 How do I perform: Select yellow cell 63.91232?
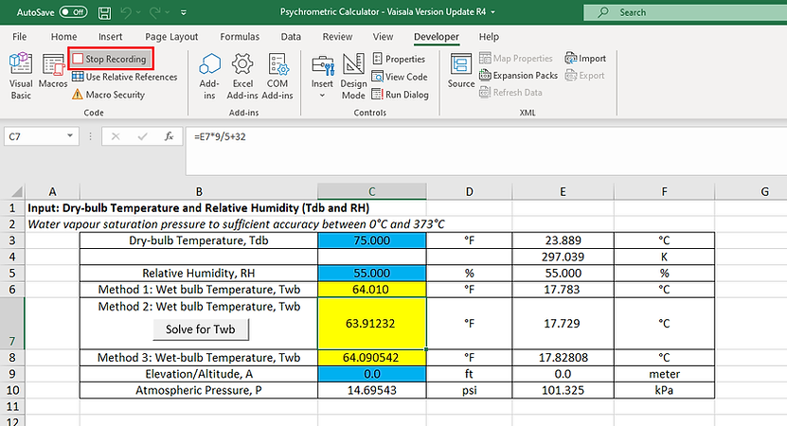pyautogui.click(x=372, y=323)
